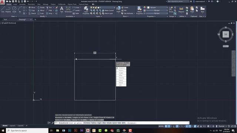Expand the Layers panel
The height and width of the screenshot is (133, 237).
click(99, 16)
